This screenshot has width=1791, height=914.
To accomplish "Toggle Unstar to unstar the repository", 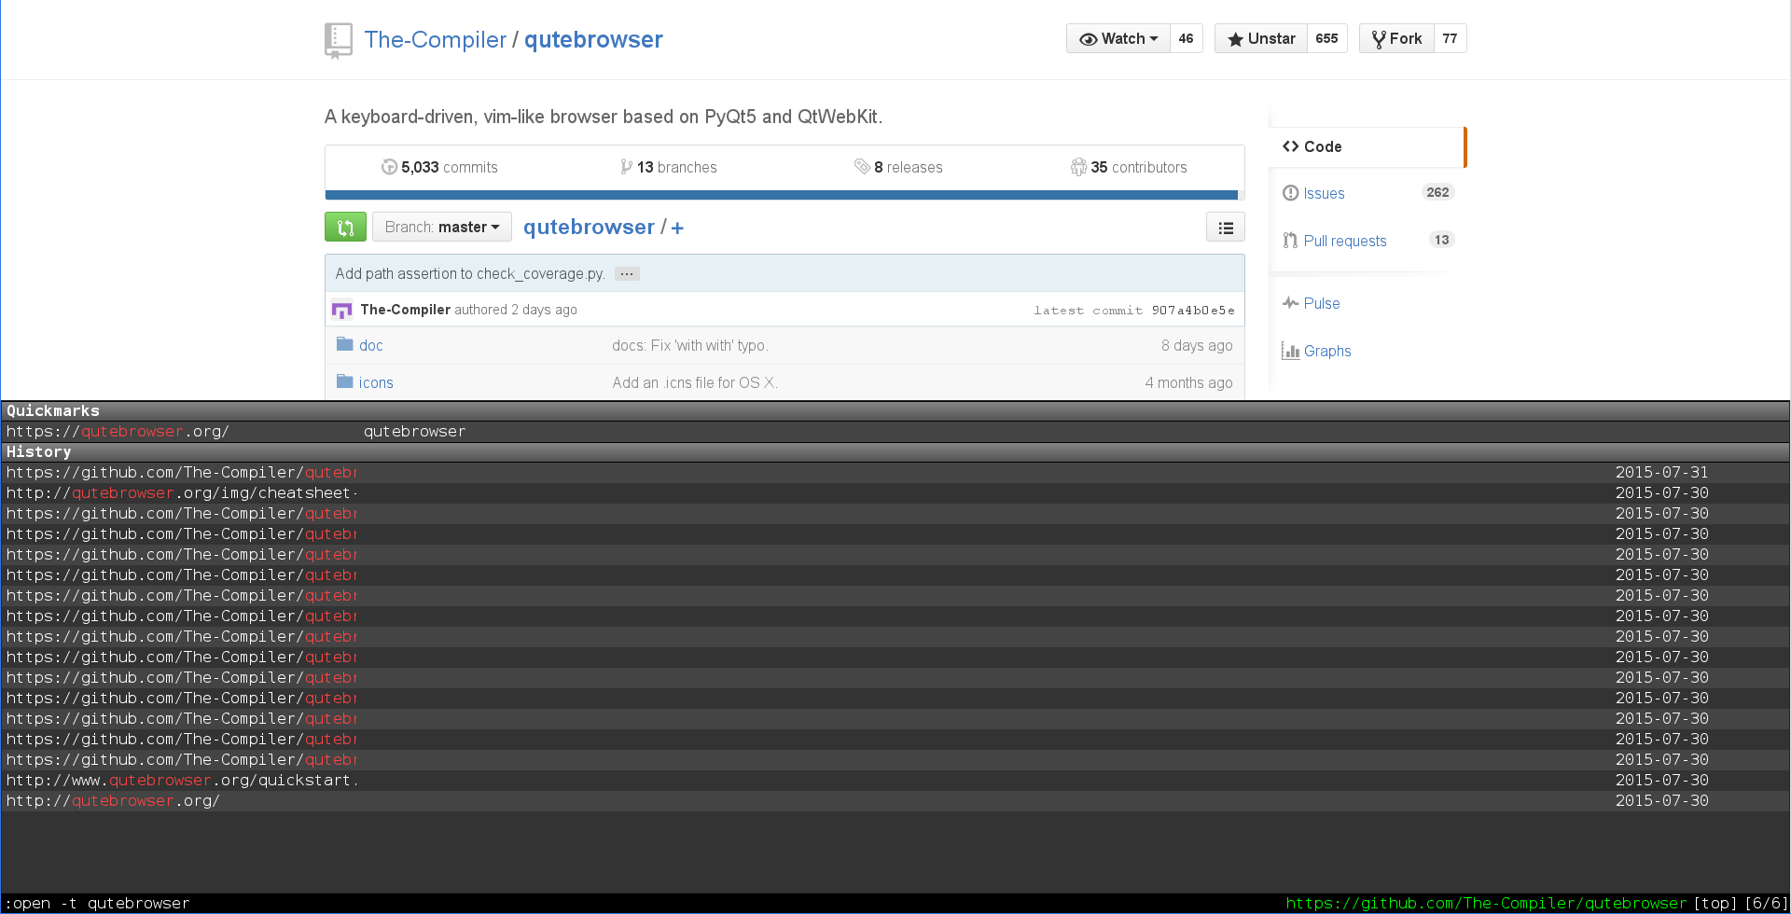I will (1260, 38).
